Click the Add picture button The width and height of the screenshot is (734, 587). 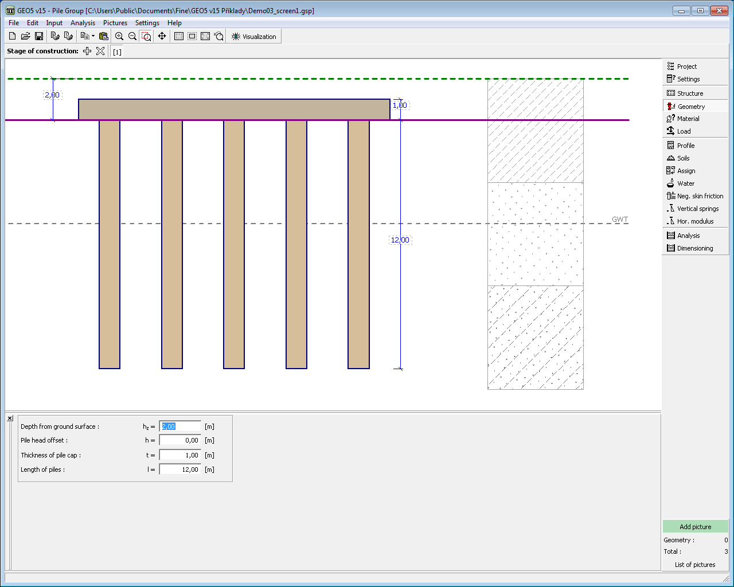(x=696, y=527)
